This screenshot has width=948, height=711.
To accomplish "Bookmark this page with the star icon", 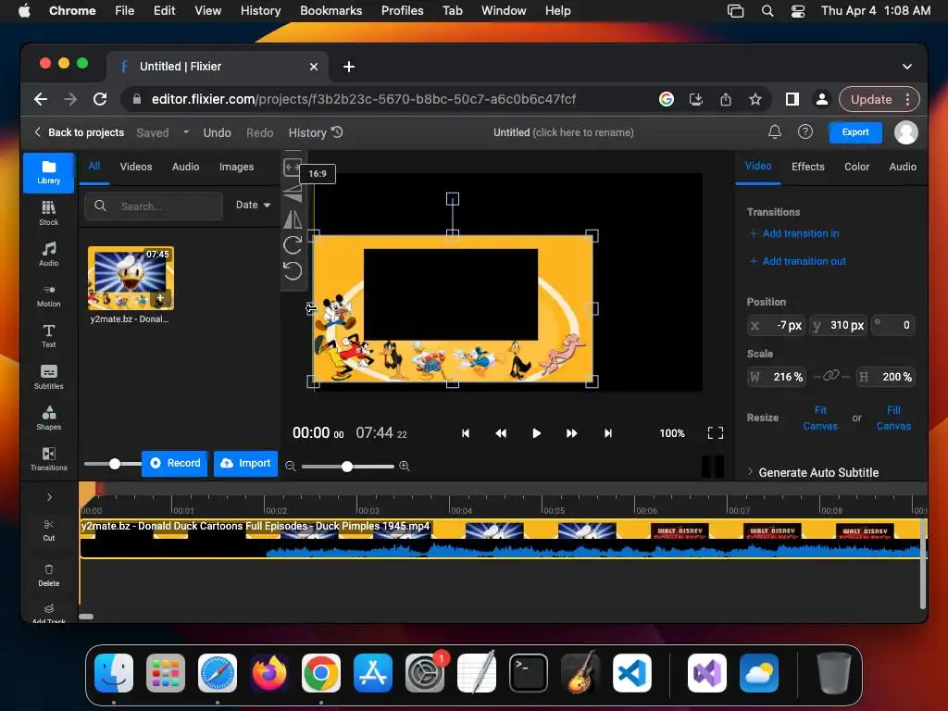I will tap(755, 99).
